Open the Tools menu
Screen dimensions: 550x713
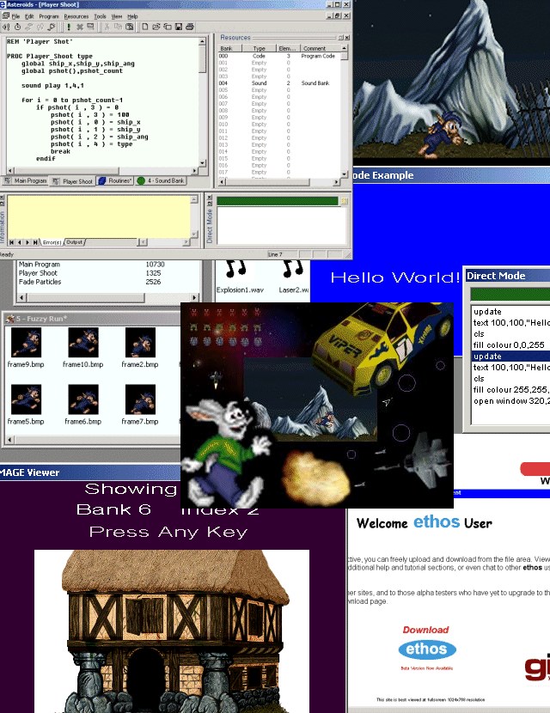click(x=100, y=16)
